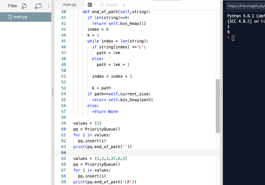This screenshot has width=265, height=185.
Task: Click 'k = 1' on line 44
Action: [93, 35]
